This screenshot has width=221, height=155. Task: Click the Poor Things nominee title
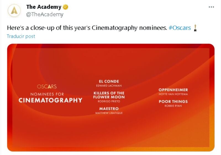coord(173,101)
